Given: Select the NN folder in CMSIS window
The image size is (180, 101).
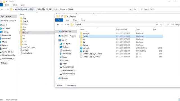Looking at the screenshot, I should (24, 39).
